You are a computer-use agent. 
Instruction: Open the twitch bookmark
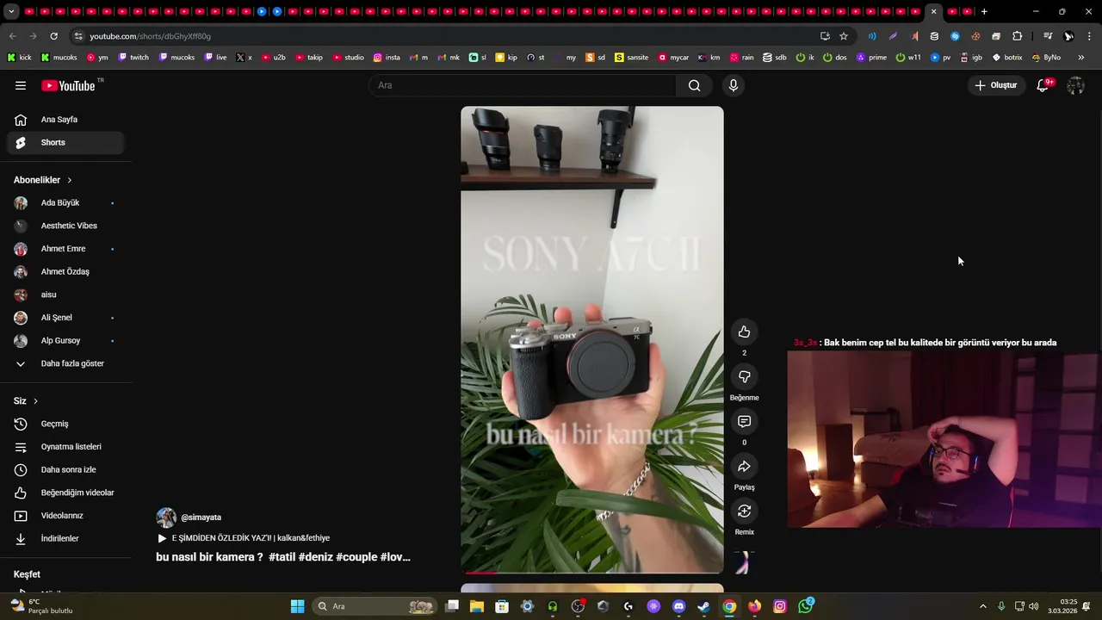tap(133, 58)
